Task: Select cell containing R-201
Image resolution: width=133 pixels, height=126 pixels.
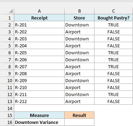Action: coord(39,25)
